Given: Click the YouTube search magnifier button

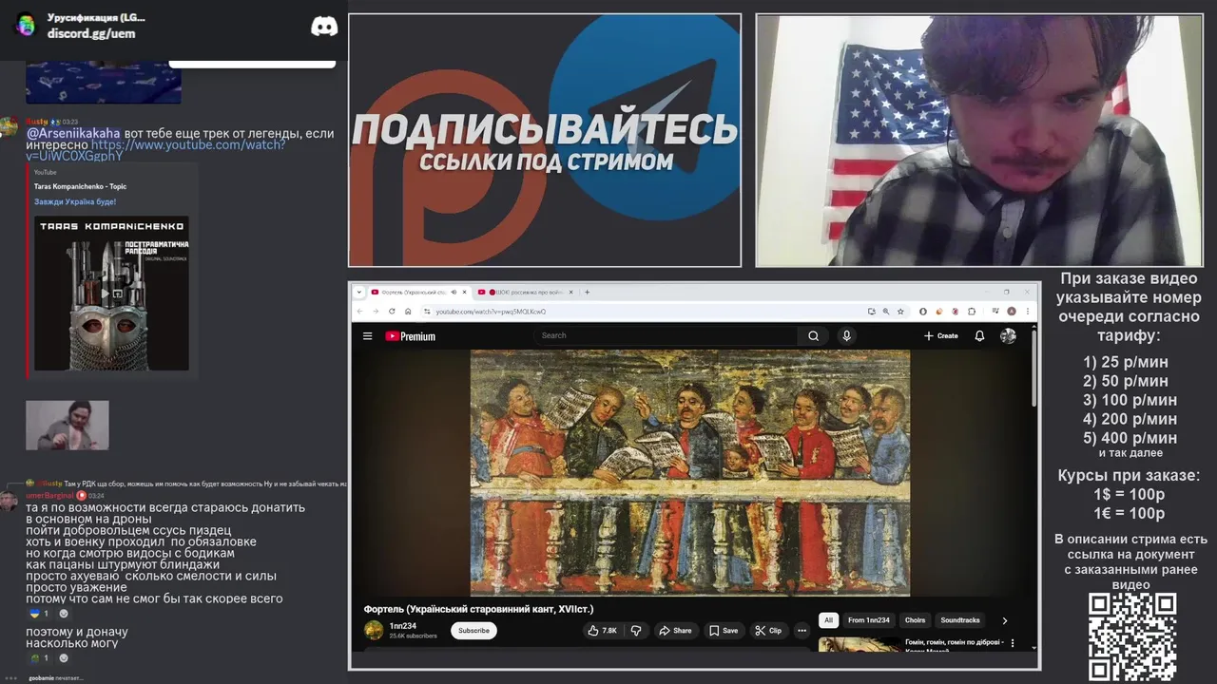Looking at the screenshot, I should point(813,335).
